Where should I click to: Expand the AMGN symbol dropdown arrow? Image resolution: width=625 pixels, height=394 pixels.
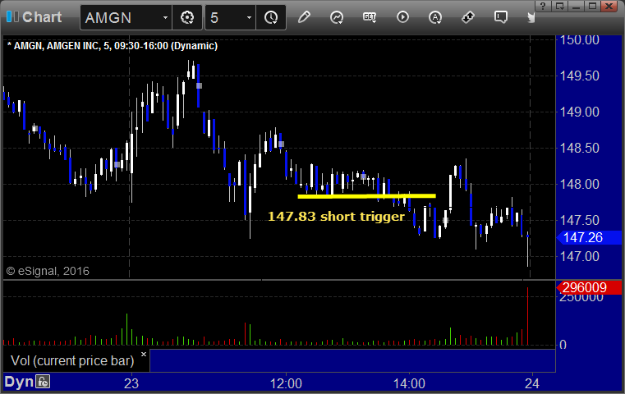pyautogui.click(x=165, y=17)
